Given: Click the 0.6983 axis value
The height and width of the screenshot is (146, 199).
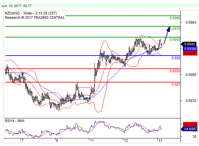Looking at the screenshot, I should click(191, 22).
